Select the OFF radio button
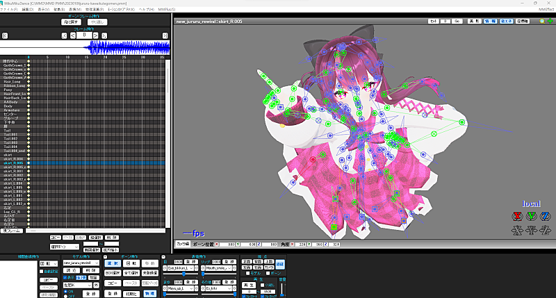The image size is (556, 298). click(x=65, y=297)
